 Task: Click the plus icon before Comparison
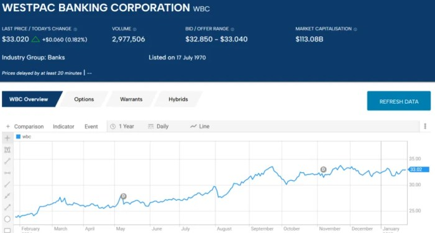[7, 127]
